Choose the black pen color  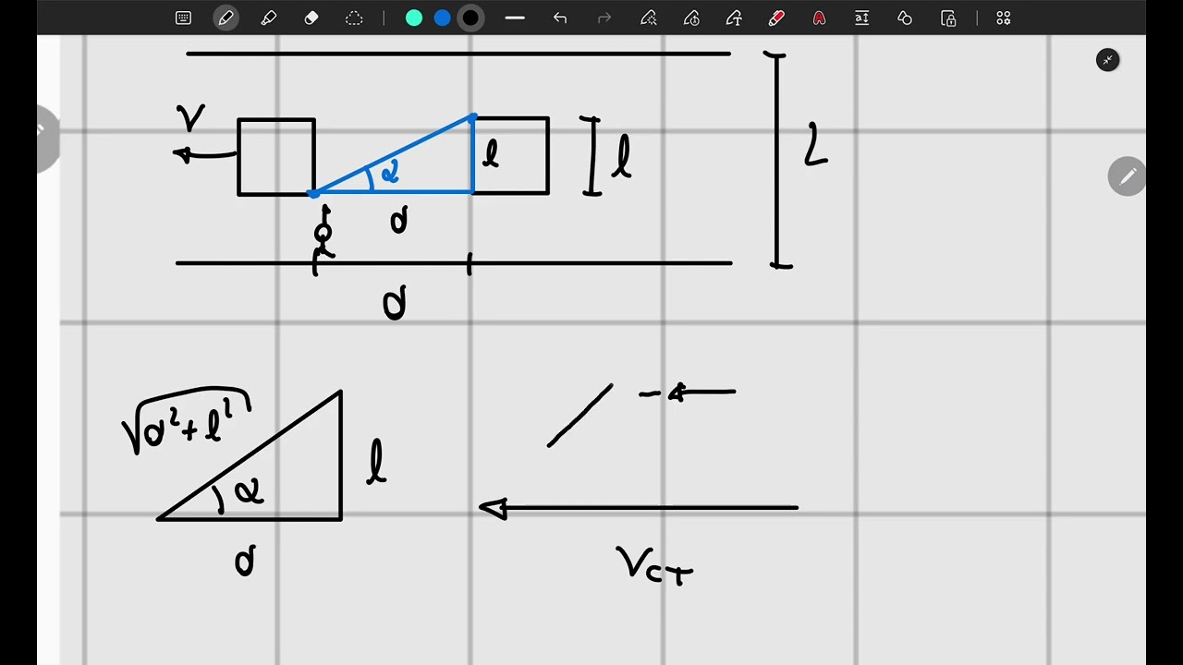point(470,18)
